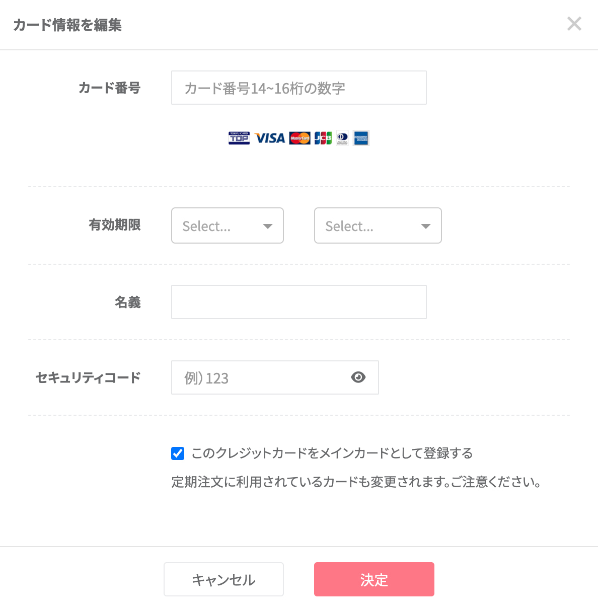598x611 pixels.
Task: Open the expiration month Select dropdown
Action: click(x=227, y=225)
